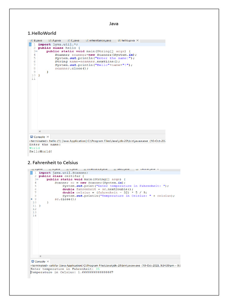228x304 pixels.
Task: Click the Console icon in the hello output panel
Action: click(31, 137)
